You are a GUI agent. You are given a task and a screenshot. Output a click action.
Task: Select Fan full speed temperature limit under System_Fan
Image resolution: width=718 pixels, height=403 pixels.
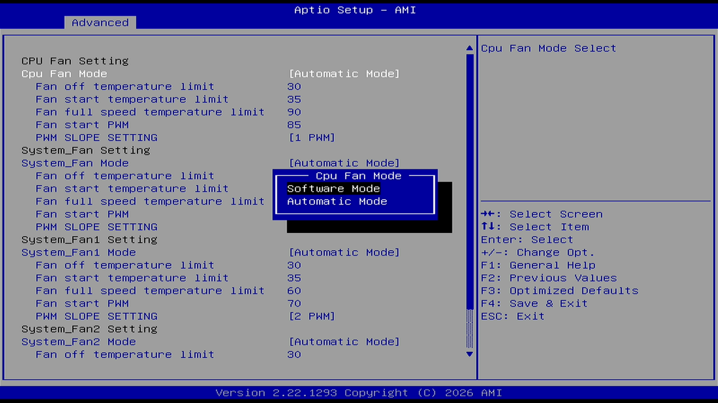coord(150,201)
